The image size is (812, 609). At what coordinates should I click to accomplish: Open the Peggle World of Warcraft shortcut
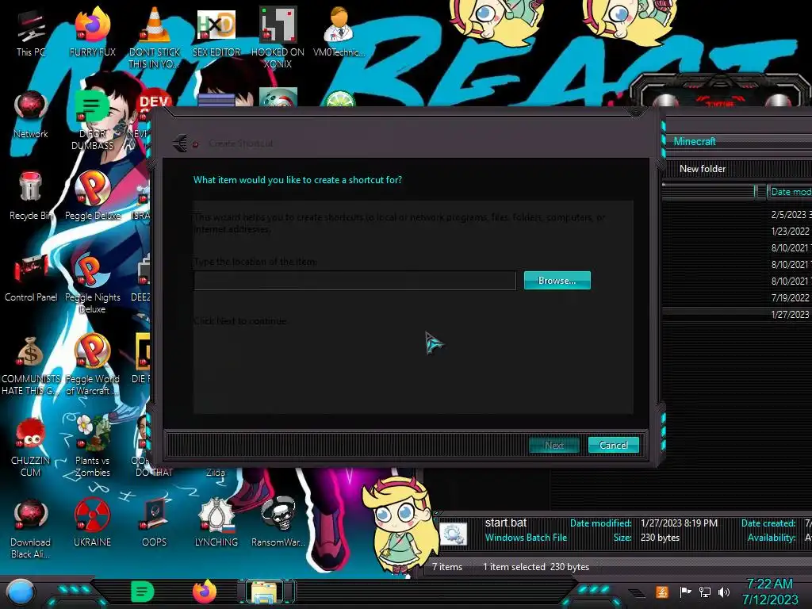point(92,365)
